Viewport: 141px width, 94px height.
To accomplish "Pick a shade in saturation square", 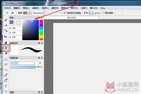I will [x=31, y=30].
